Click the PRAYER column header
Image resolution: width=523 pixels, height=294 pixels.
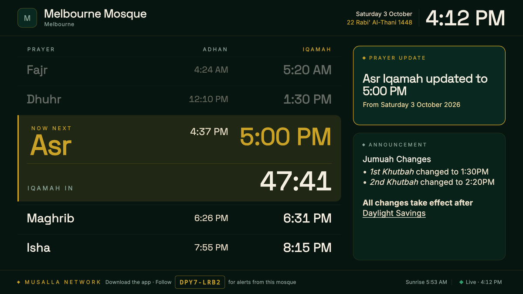[x=41, y=50]
